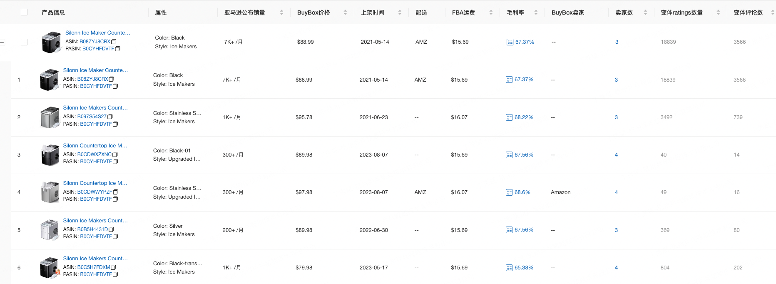
Task: Copy PASIN icon in row 5
Action: 115,237
